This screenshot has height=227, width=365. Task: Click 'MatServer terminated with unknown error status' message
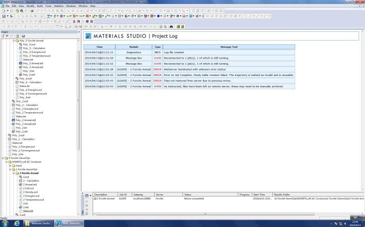point(195,70)
